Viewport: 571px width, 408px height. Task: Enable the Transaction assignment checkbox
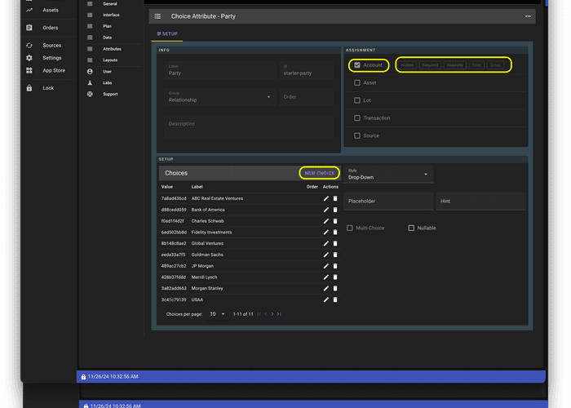point(357,118)
